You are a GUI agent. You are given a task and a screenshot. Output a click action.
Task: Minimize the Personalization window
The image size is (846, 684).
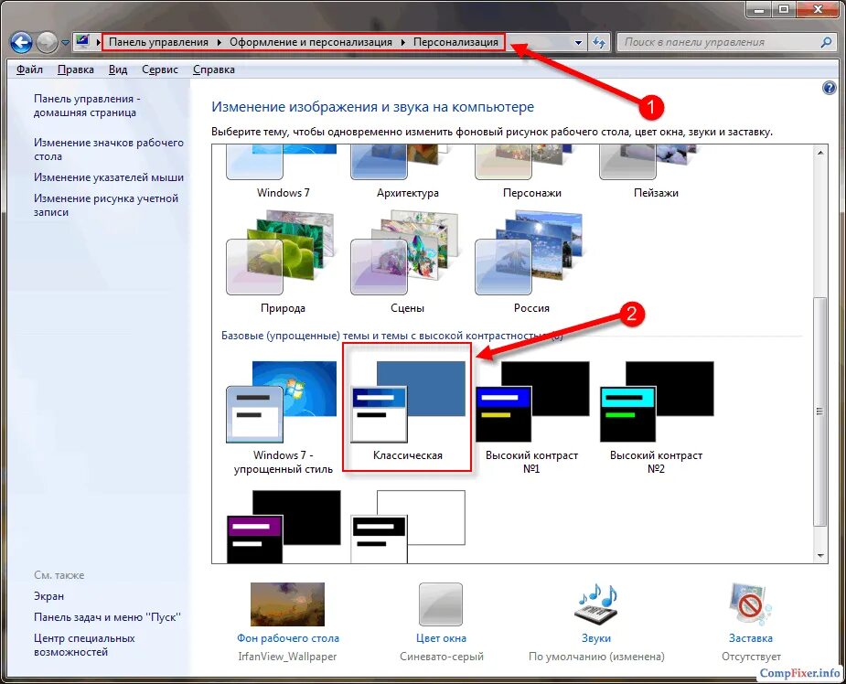[x=758, y=9]
